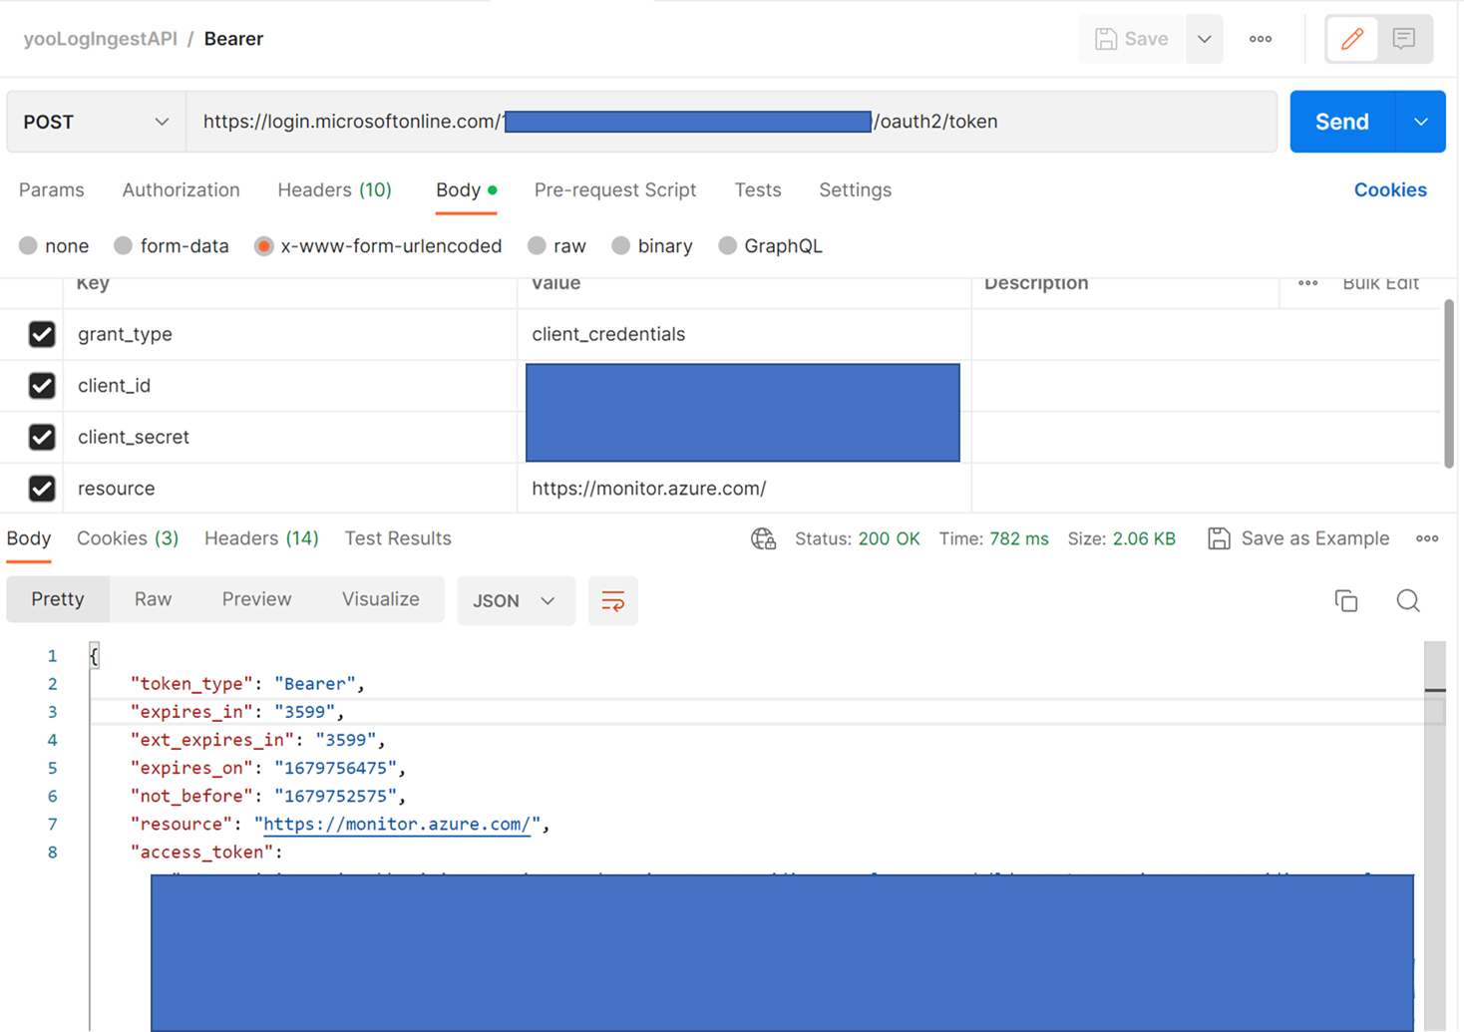
Task: Switch to the Pre-request Script tab
Action: (x=614, y=189)
